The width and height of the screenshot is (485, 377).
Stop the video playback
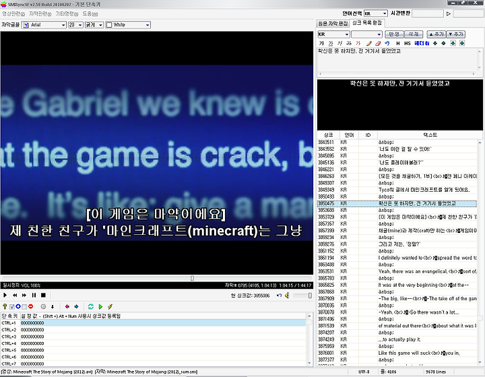(43, 295)
